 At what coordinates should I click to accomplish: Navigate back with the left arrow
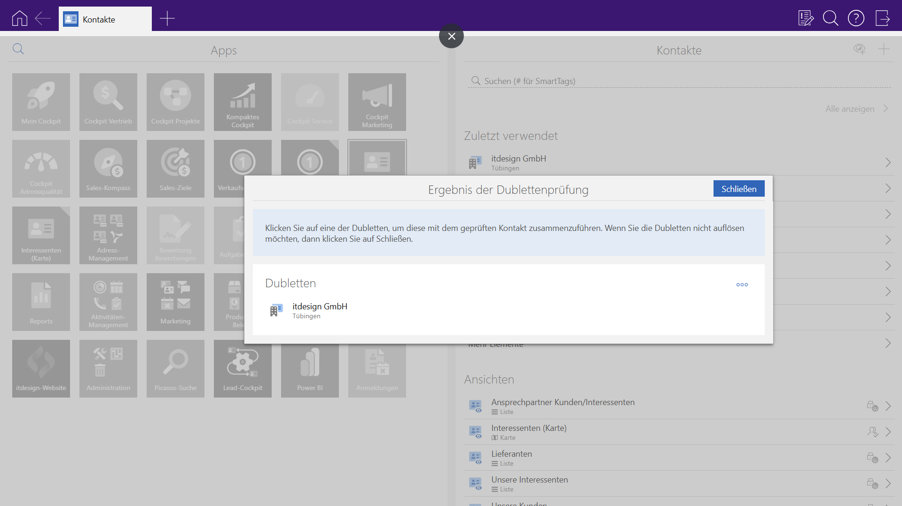click(43, 19)
